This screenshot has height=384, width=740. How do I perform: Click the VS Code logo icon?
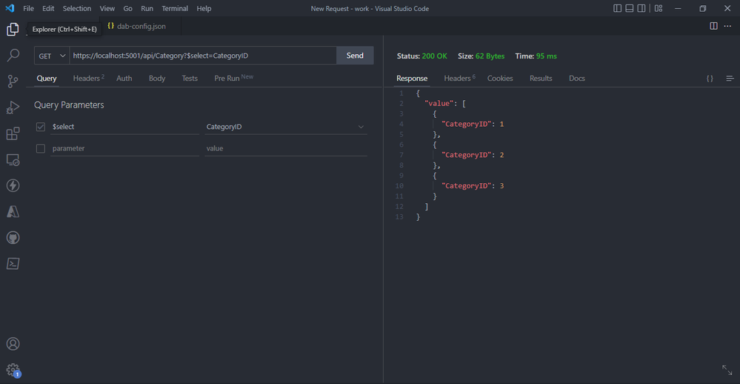(10, 8)
